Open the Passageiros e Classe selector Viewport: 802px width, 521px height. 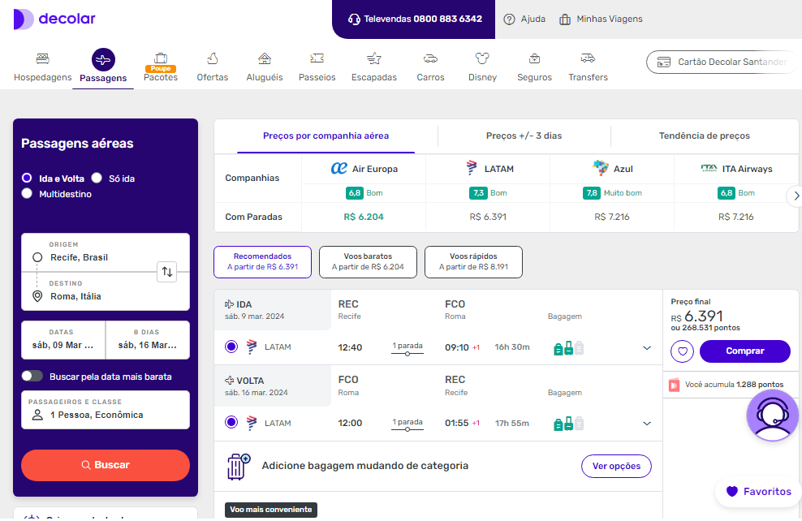tap(106, 410)
